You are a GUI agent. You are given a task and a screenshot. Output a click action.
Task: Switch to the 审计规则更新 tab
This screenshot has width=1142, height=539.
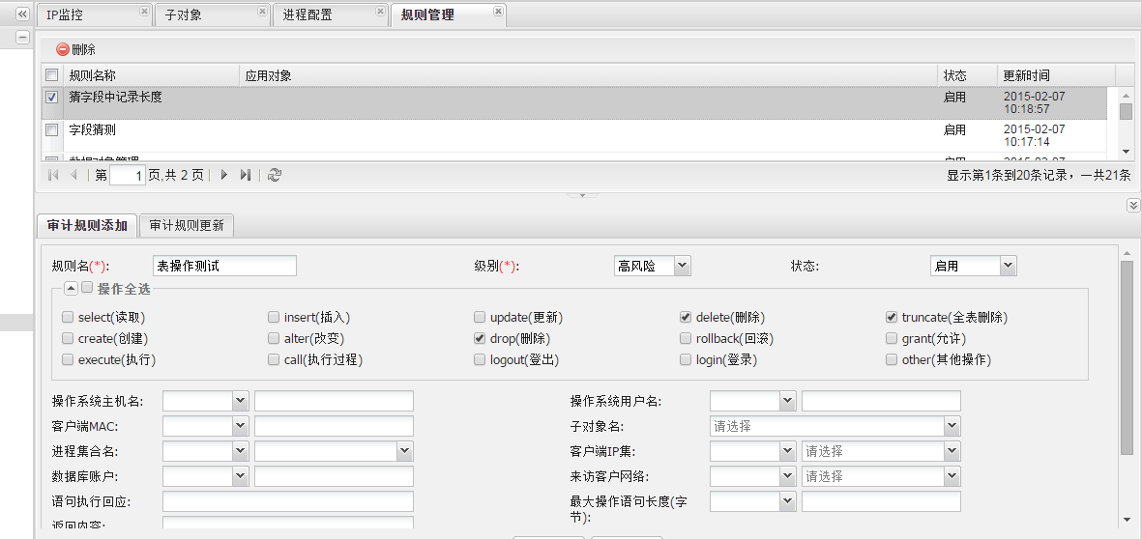(x=187, y=225)
